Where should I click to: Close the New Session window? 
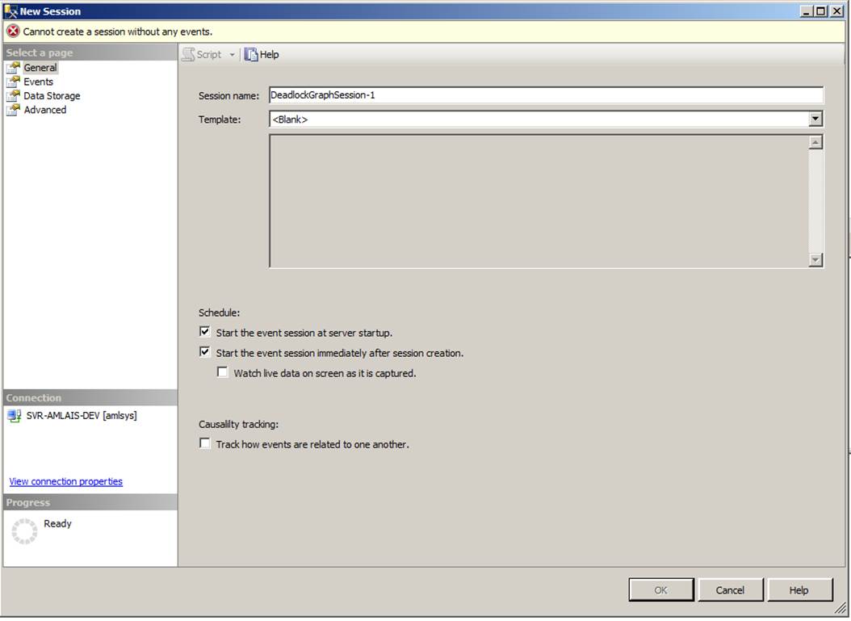tap(837, 11)
